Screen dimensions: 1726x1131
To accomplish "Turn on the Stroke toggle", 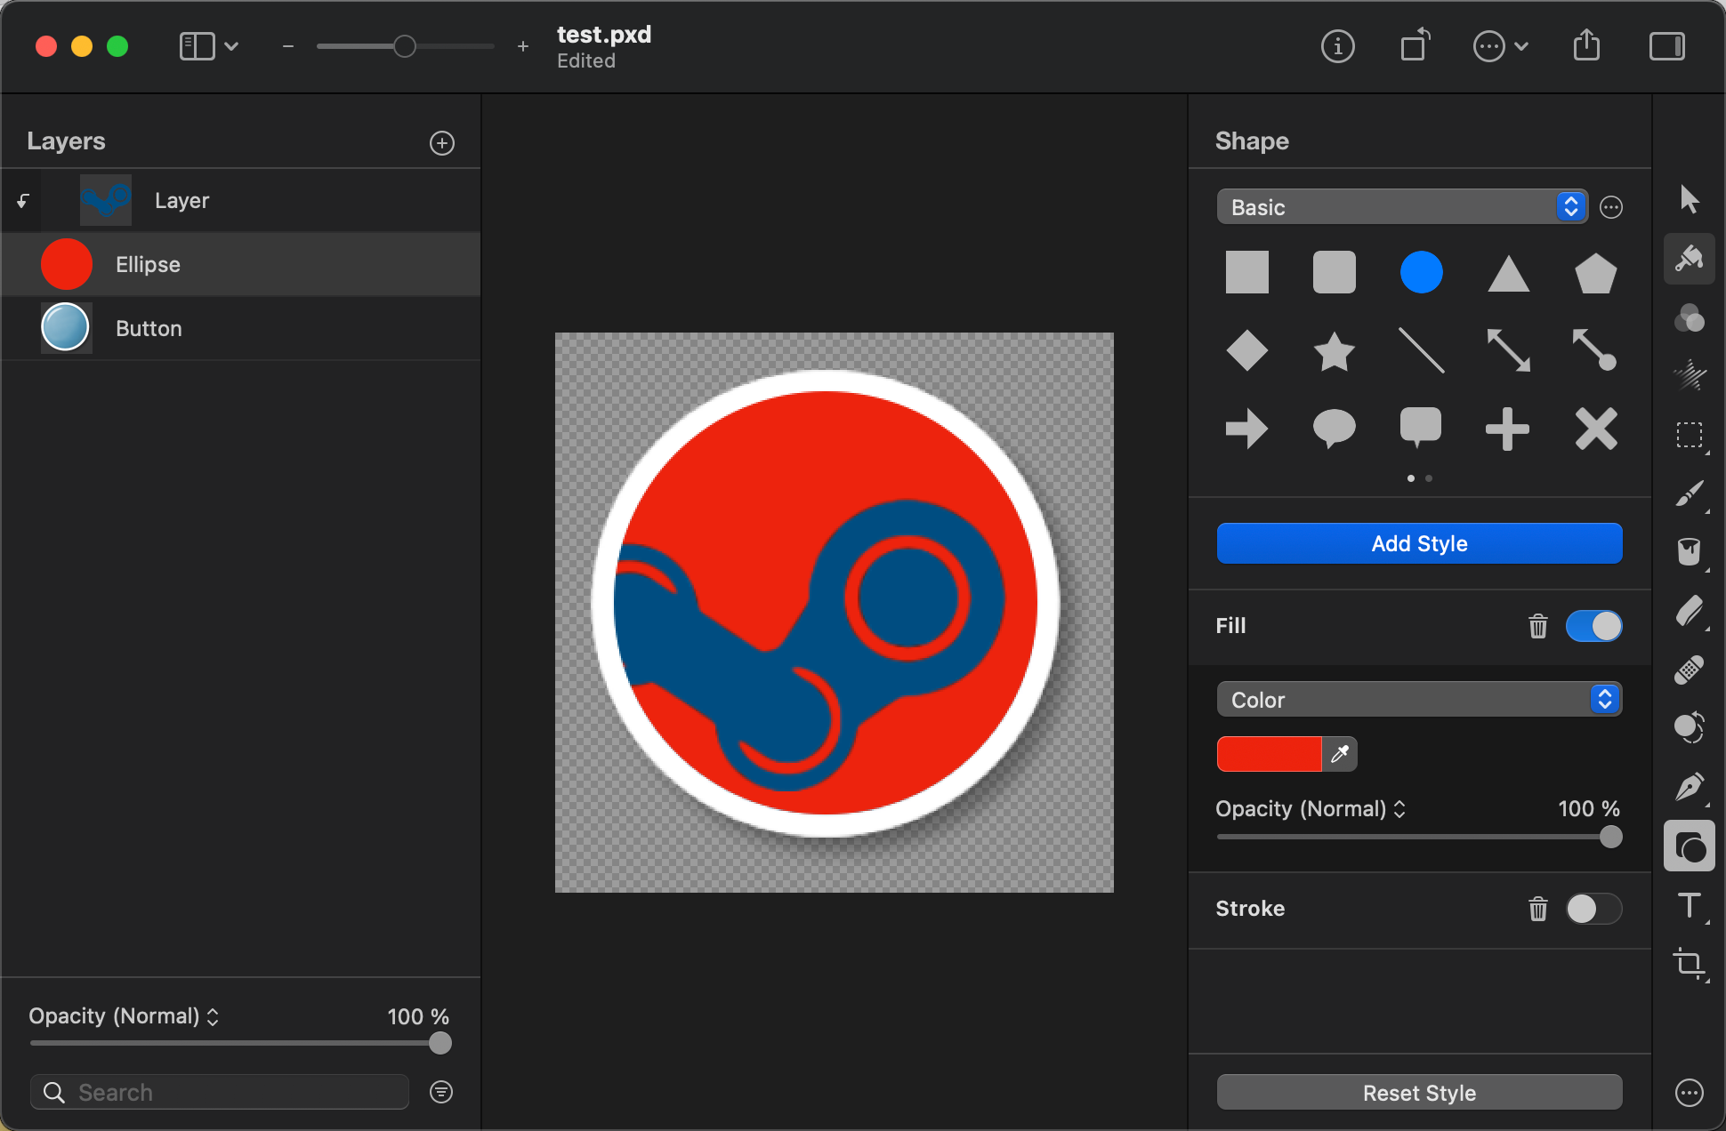I will pyautogui.click(x=1594, y=909).
